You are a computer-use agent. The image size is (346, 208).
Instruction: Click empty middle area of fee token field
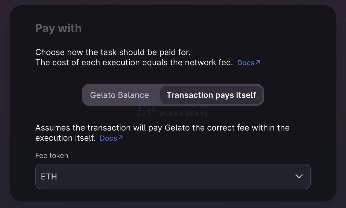(173, 176)
